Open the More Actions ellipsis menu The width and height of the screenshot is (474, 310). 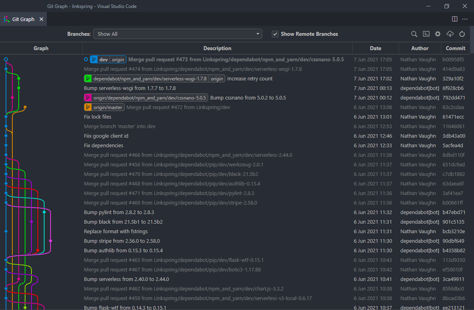coord(465,19)
